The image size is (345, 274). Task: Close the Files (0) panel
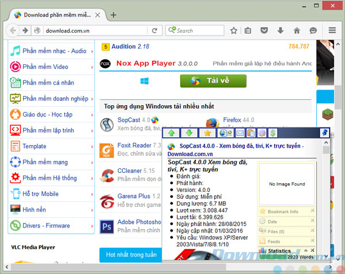312,230
